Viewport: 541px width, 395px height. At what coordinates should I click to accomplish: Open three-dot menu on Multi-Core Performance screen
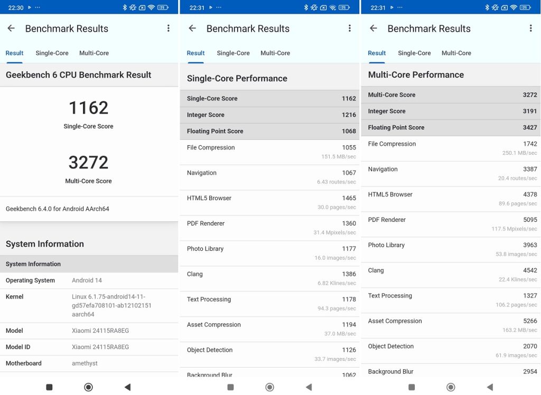point(530,29)
